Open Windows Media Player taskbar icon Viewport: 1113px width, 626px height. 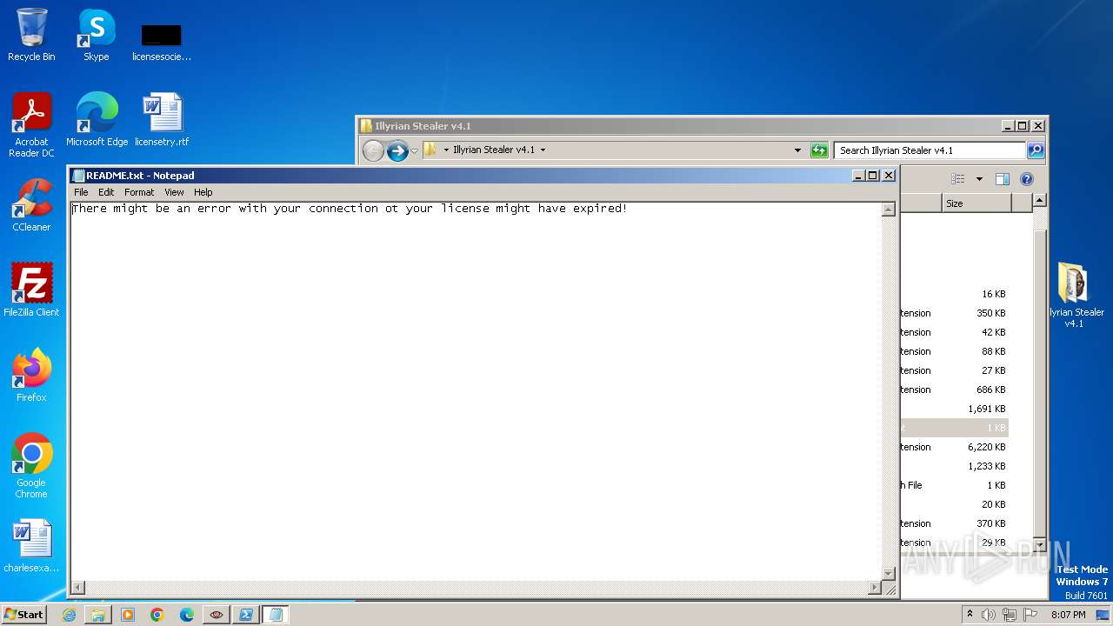[x=128, y=615]
